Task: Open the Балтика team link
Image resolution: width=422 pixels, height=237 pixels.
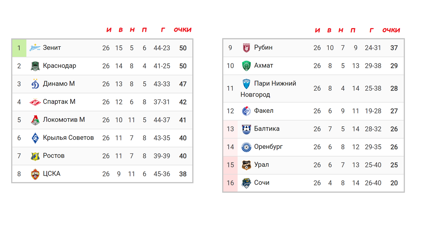Action: pyautogui.click(x=267, y=129)
